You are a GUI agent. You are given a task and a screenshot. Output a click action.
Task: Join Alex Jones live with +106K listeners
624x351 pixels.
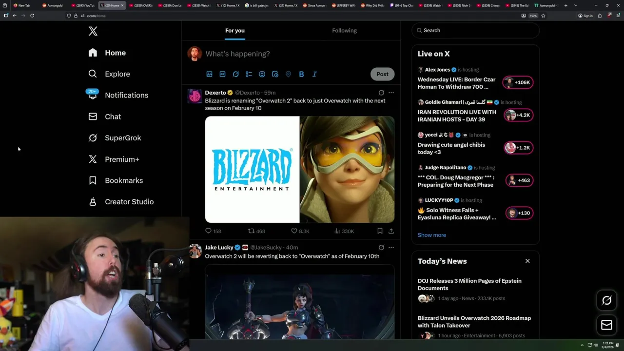click(x=518, y=82)
